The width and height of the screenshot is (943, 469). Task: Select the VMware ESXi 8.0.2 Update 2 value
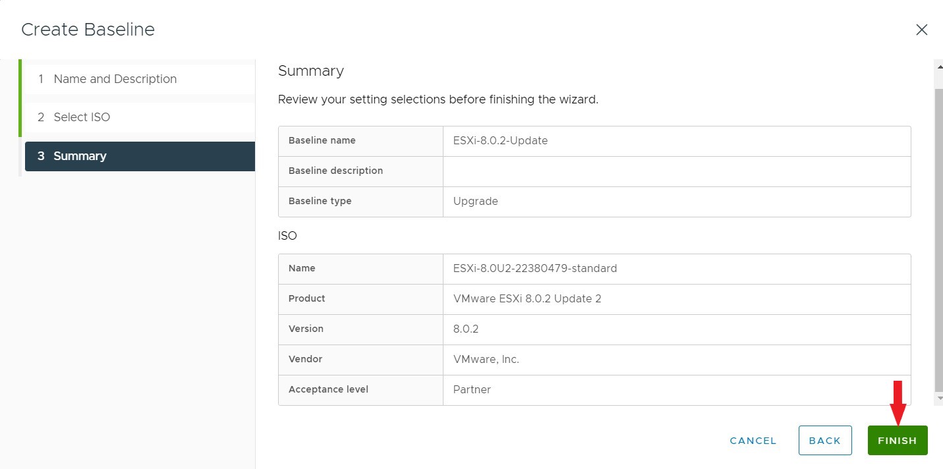pos(527,298)
